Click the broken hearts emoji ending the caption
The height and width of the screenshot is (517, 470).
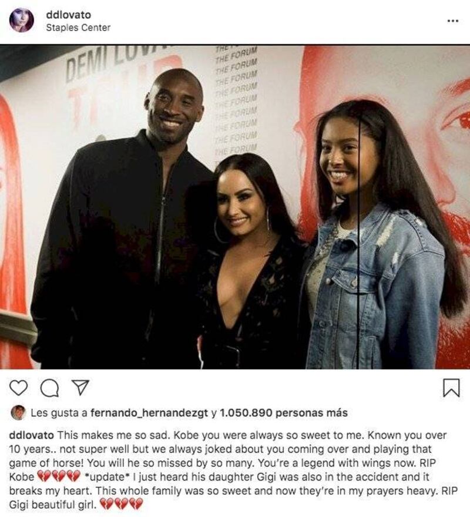pyautogui.click(x=122, y=504)
